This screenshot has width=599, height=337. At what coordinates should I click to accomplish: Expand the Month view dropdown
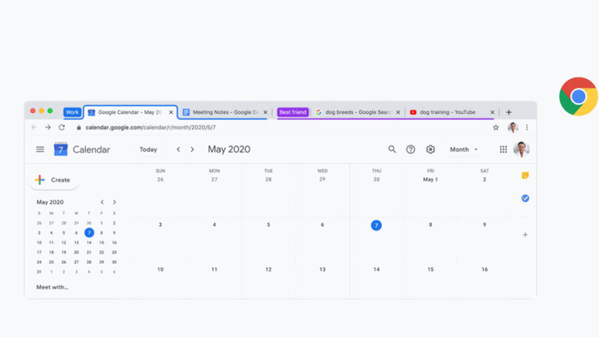point(464,150)
